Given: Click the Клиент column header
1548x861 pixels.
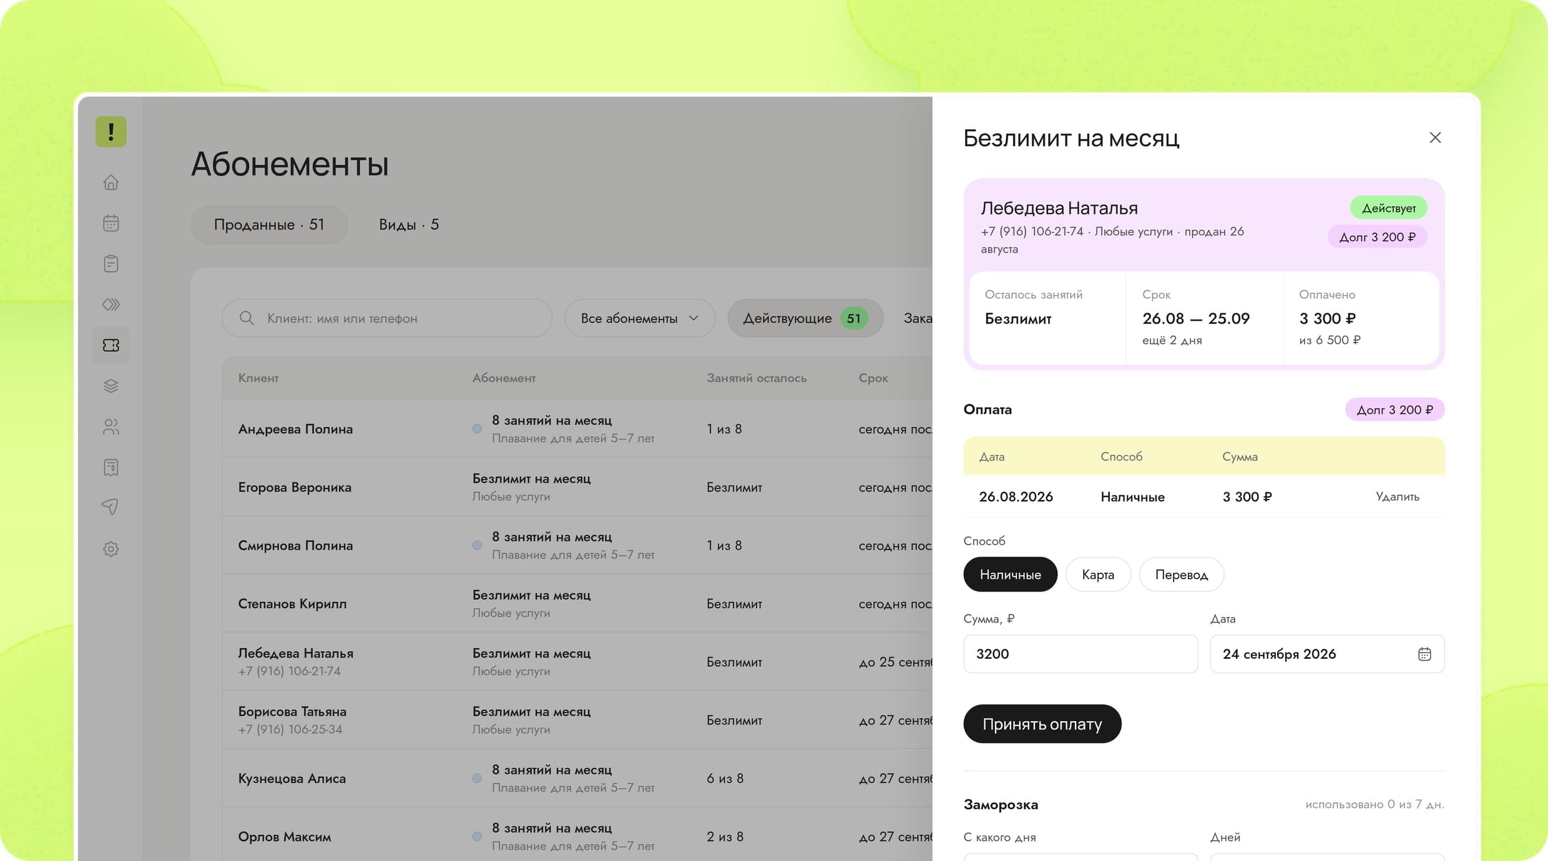Looking at the screenshot, I should point(258,378).
